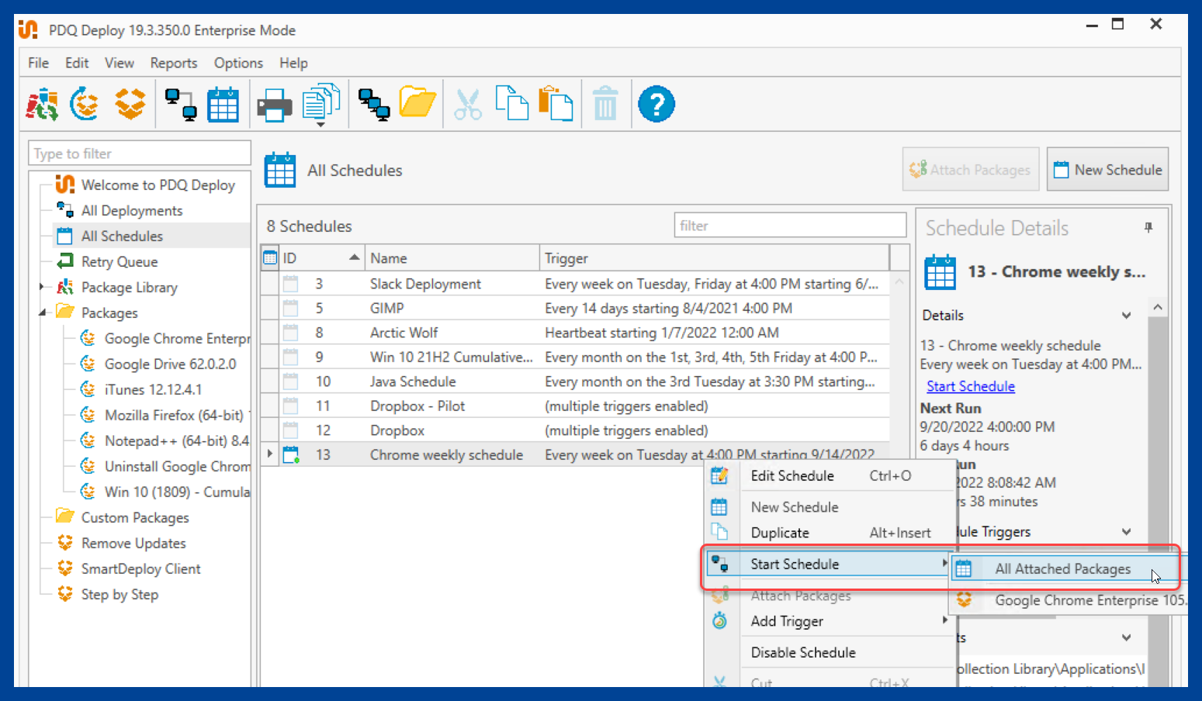Collapse the Packages tree node
Screen dimensions: 1202x701
[x=42, y=313]
